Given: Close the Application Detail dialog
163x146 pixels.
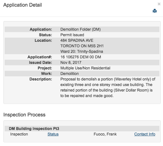Looking at the screenshot, I should click(x=159, y=4).
